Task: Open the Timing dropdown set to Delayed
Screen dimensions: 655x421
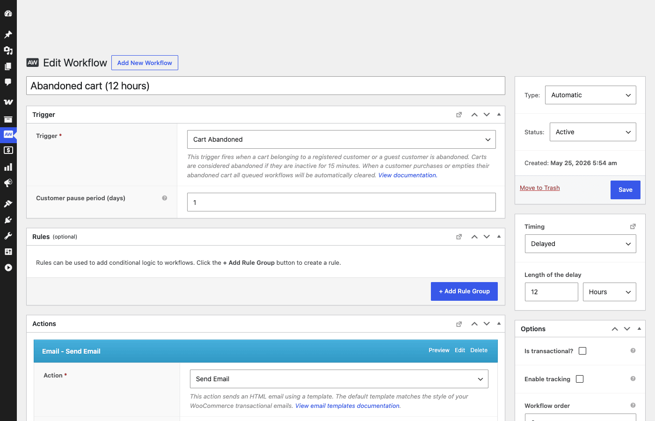Action: click(x=581, y=244)
